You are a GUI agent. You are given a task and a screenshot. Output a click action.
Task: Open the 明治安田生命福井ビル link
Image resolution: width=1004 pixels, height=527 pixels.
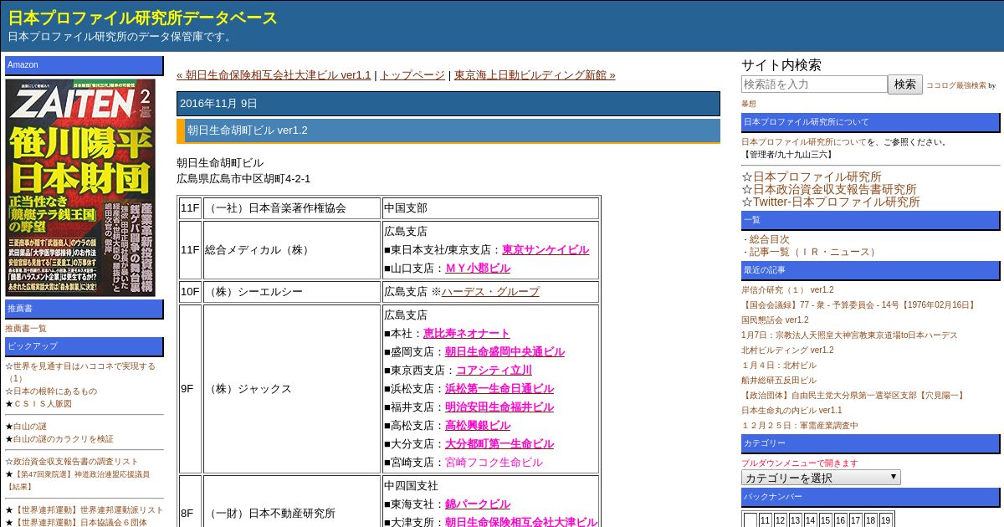coord(499,407)
